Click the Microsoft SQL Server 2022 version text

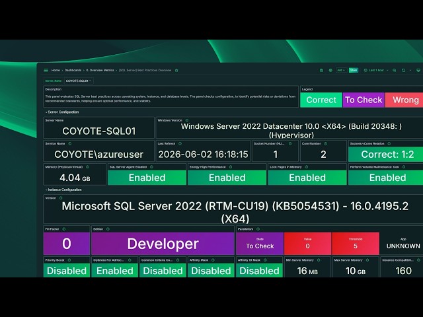coord(235,212)
